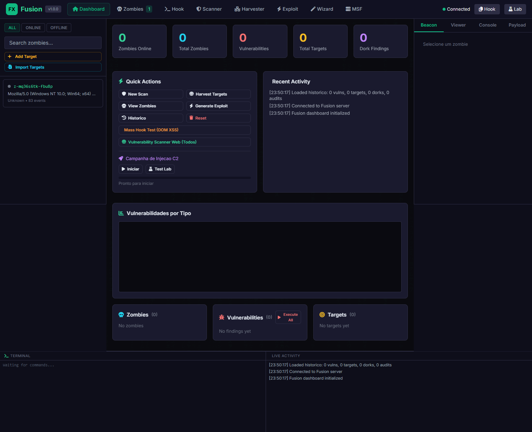Open the Wizard tab
This screenshot has height=432, width=532.
[322, 9]
